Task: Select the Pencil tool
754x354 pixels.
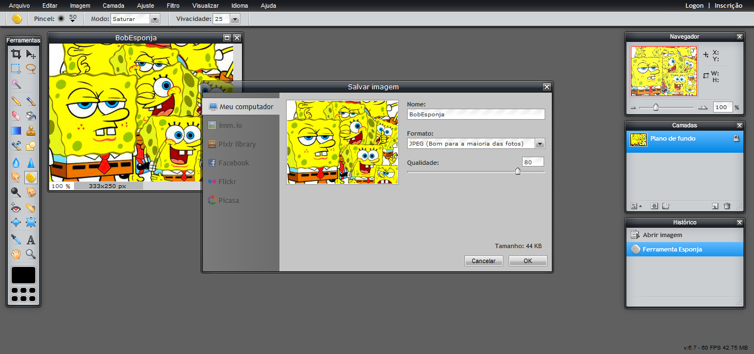Action: click(16, 101)
